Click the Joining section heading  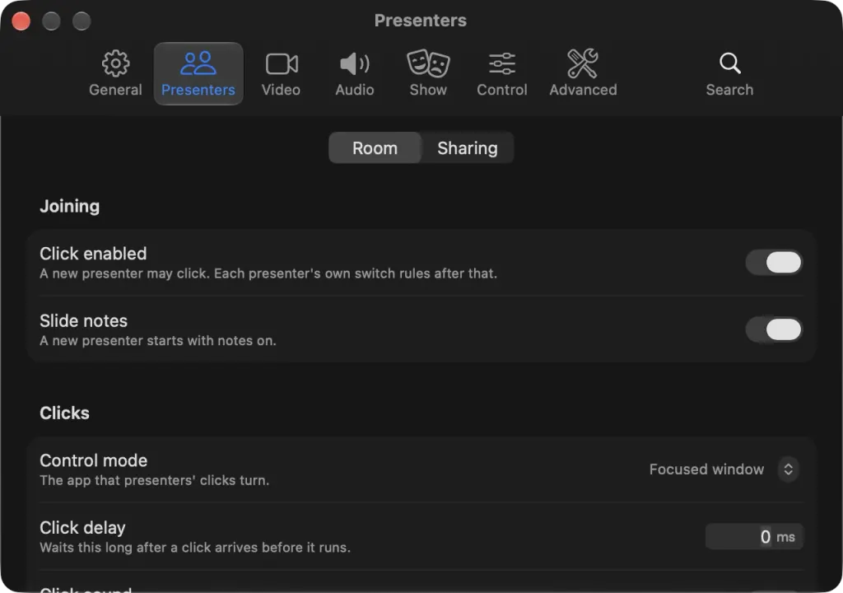tap(69, 206)
